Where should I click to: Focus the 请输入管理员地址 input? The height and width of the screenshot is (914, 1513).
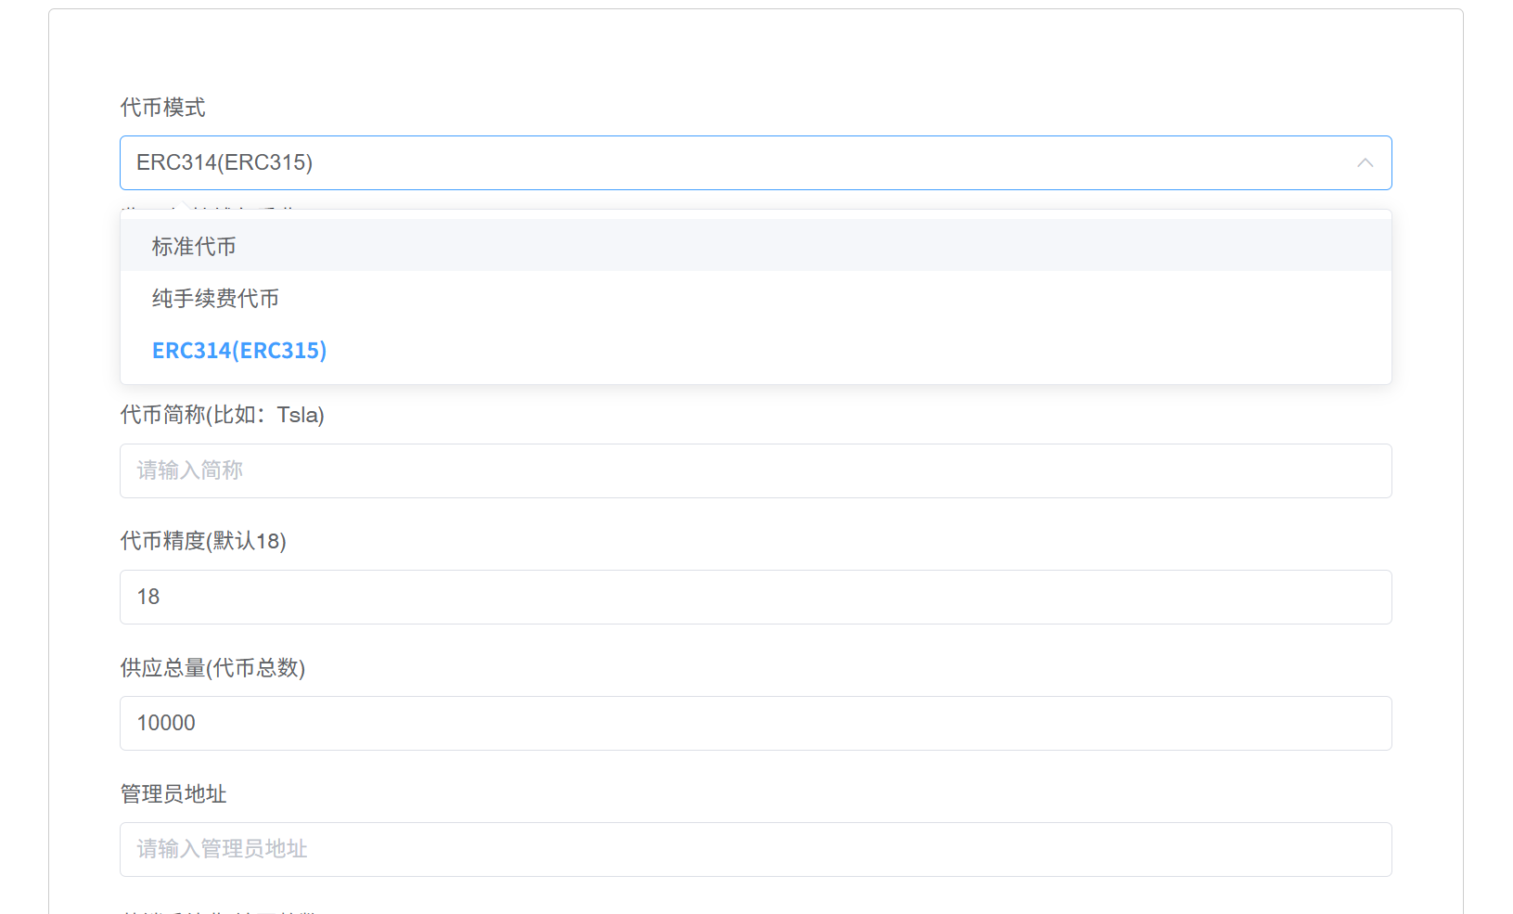[x=756, y=849]
